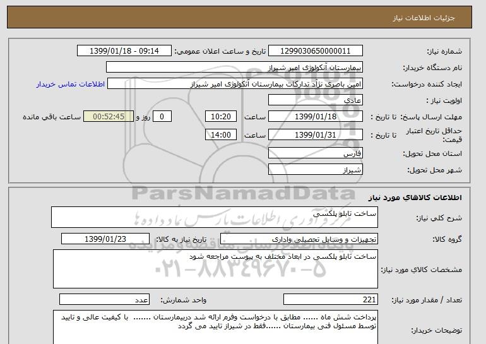Select the priority field showing عادی
This screenshot has width=486, height=344.
[x=315, y=100]
